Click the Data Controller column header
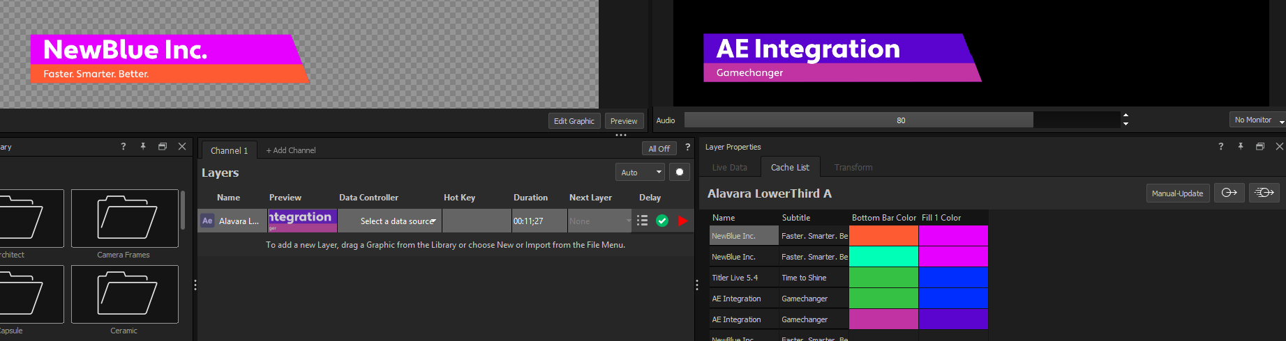The image size is (1286, 341). click(368, 197)
